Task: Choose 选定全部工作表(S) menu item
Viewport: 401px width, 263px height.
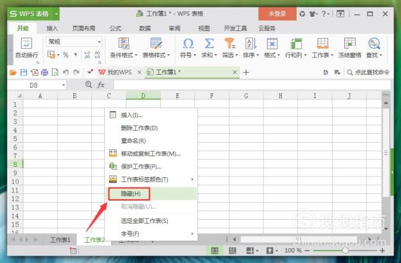Action: coord(151,221)
